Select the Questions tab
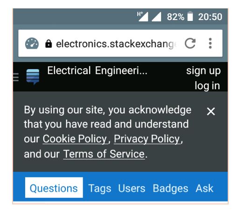 coord(54,188)
